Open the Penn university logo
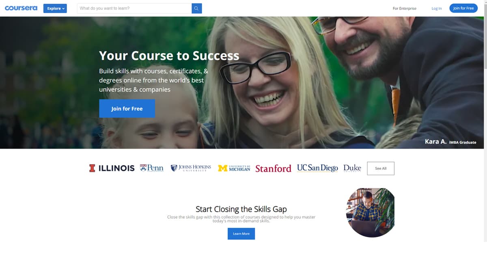Screen dimensions: 487x255 click(x=152, y=168)
